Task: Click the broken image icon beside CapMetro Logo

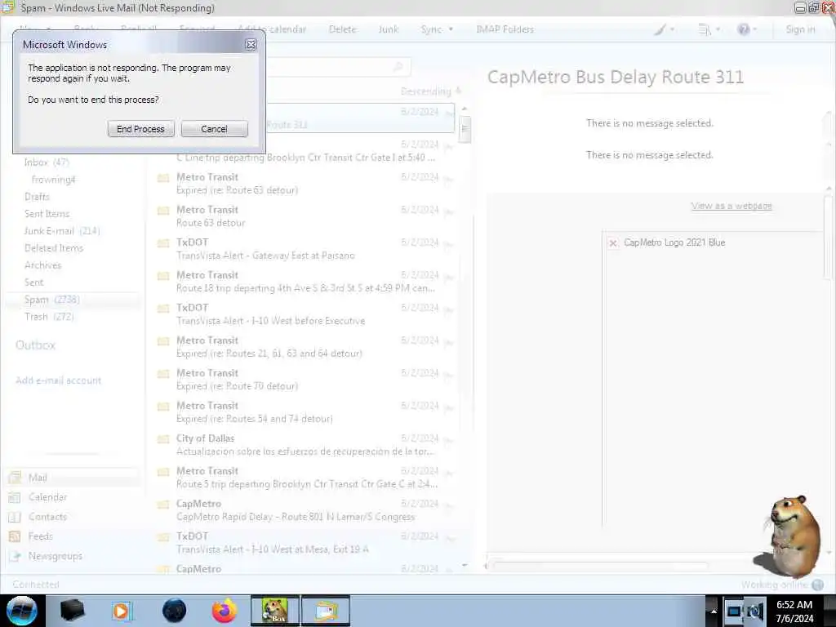Action: click(613, 243)
